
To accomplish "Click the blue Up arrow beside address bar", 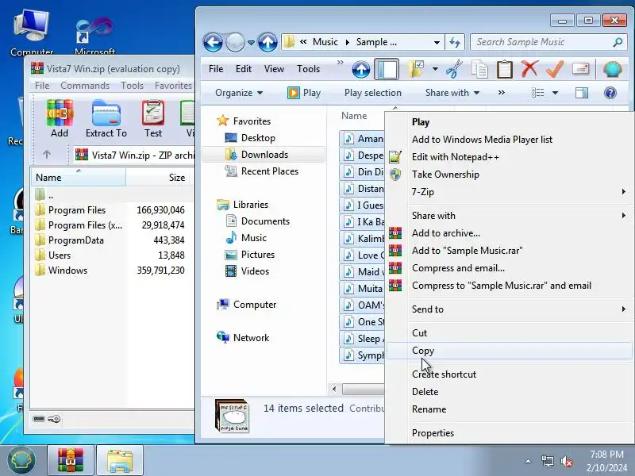I will [267, 42].
